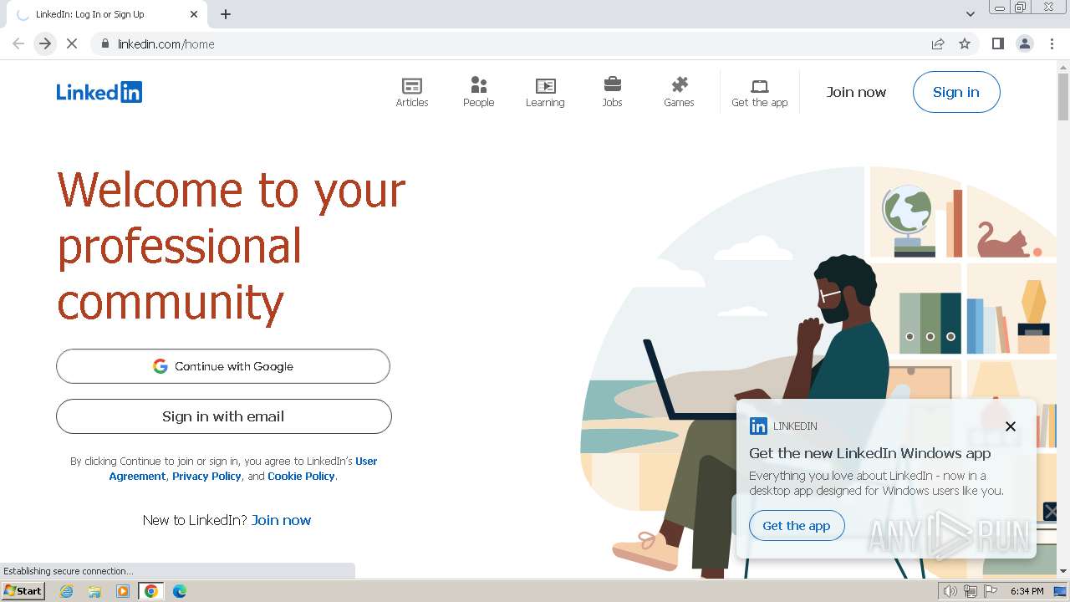Open the Chrome profile icon

(x=1025, y=43)
